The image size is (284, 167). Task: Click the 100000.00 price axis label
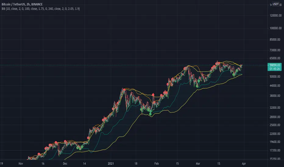point(275,28)
